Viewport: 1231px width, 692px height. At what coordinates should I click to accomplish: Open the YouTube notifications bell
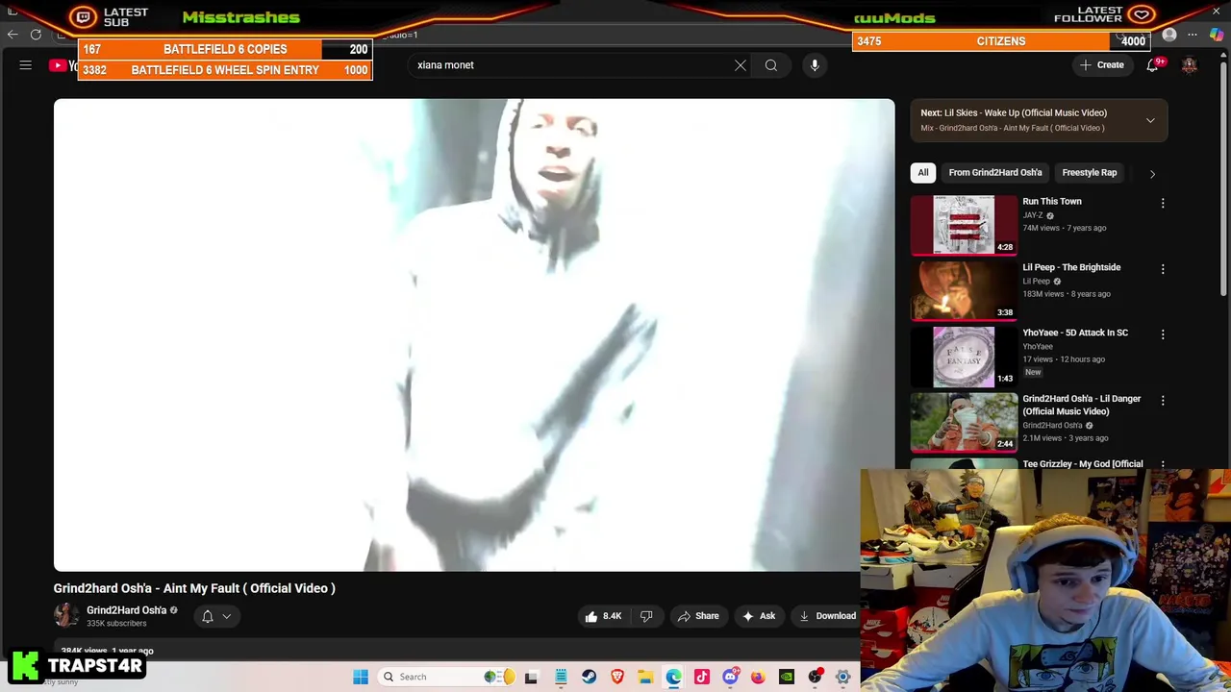1152,65
